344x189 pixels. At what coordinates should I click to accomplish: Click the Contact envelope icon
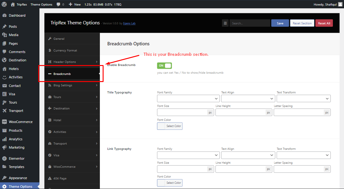(4, 86)
